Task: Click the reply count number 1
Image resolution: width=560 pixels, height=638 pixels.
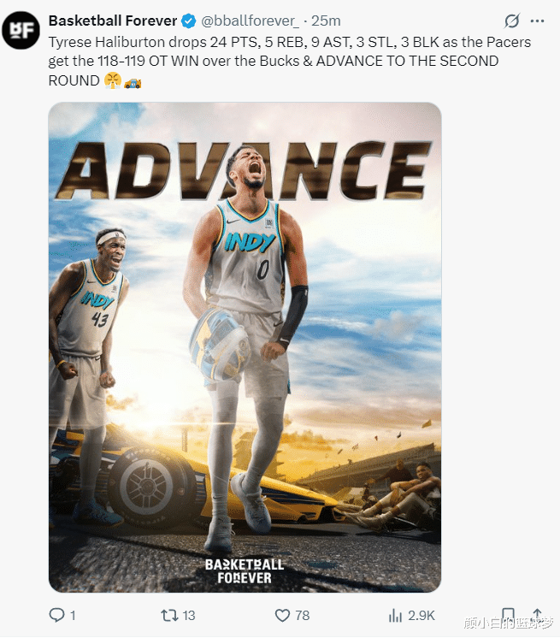Action: (x=73, y=615)
